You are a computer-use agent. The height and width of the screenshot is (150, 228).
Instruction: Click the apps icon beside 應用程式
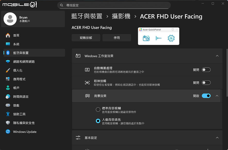coord(8,79)
